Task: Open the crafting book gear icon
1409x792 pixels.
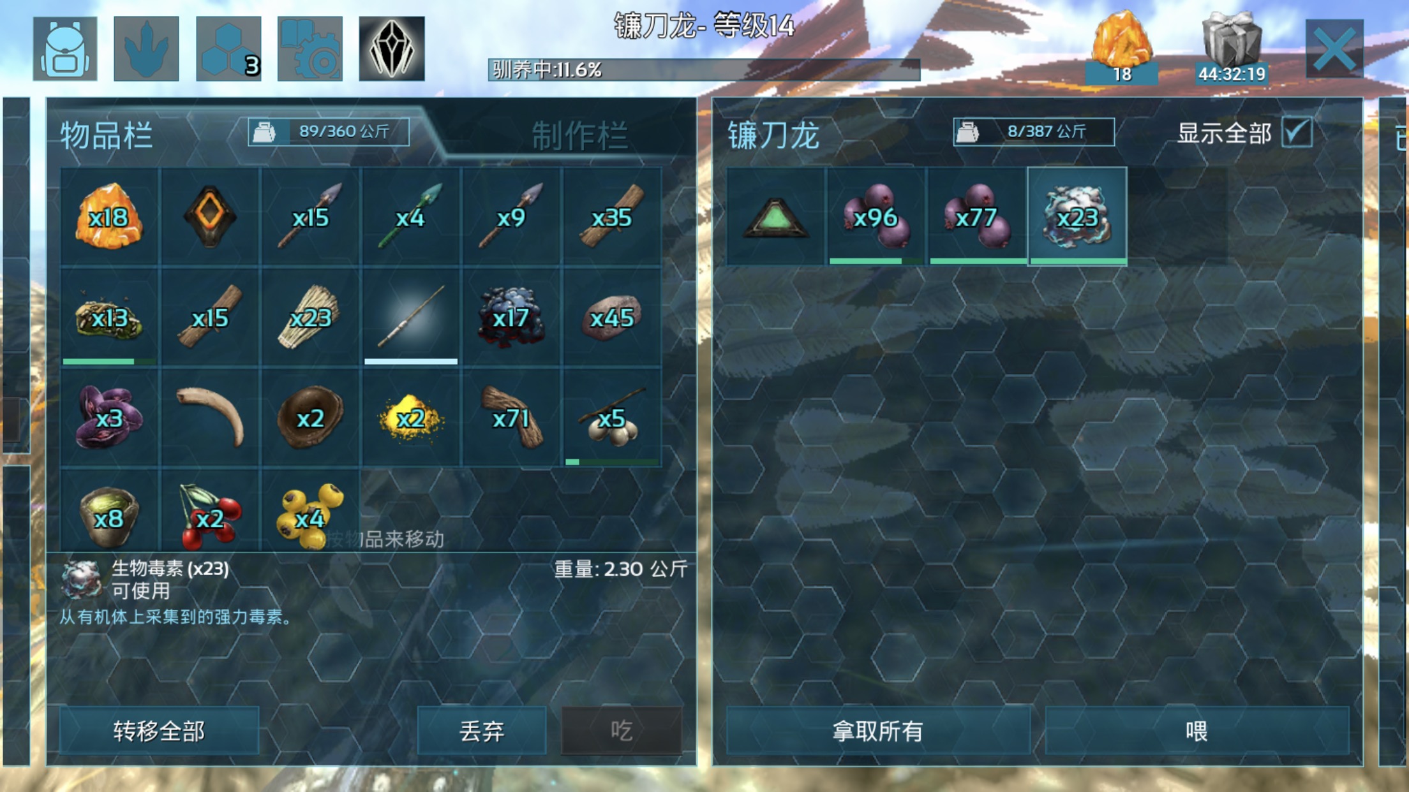Action: tap(310, 49)
